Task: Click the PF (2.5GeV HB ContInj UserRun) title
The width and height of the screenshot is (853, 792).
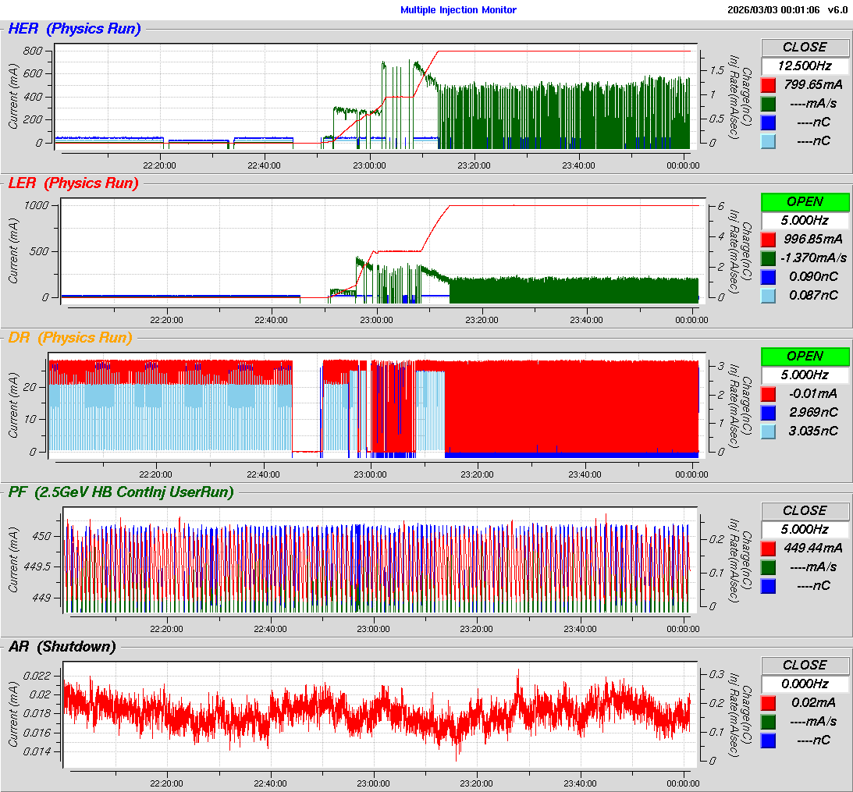Action: 121,492
